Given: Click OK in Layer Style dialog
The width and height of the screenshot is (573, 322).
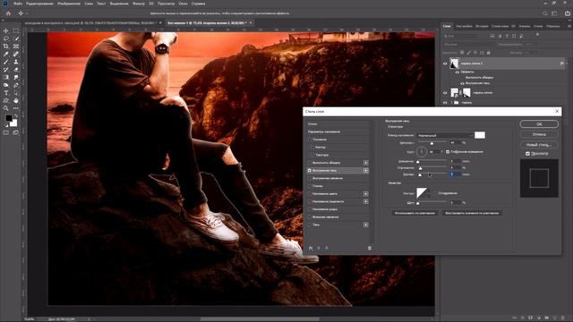Looking at the screenshot, I should [539, 124].
